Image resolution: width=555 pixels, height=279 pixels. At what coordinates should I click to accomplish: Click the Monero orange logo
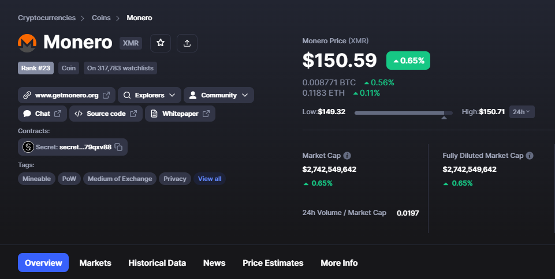pos(27,43)
